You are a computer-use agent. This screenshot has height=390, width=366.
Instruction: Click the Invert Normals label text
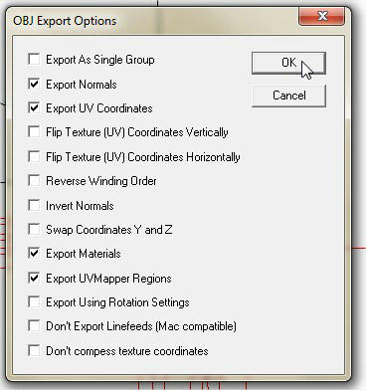coord(80,206)
